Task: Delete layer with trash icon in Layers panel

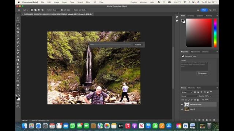Action: click(x=214, y=120)
